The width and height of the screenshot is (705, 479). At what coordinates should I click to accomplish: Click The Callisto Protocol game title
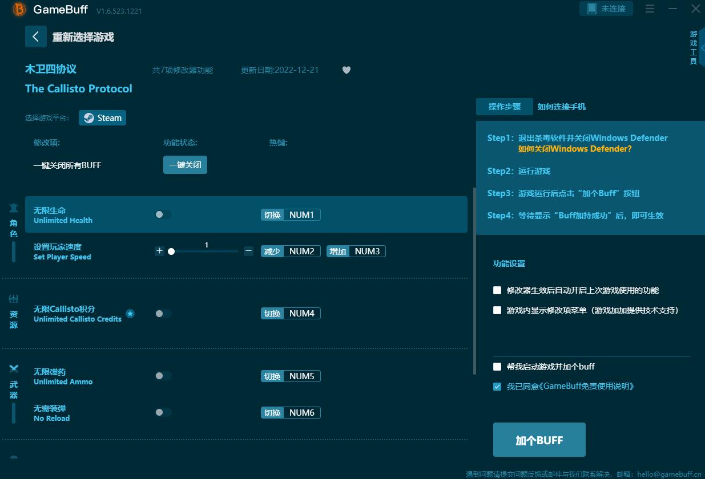pyautogui.click(x=79, y=88)
